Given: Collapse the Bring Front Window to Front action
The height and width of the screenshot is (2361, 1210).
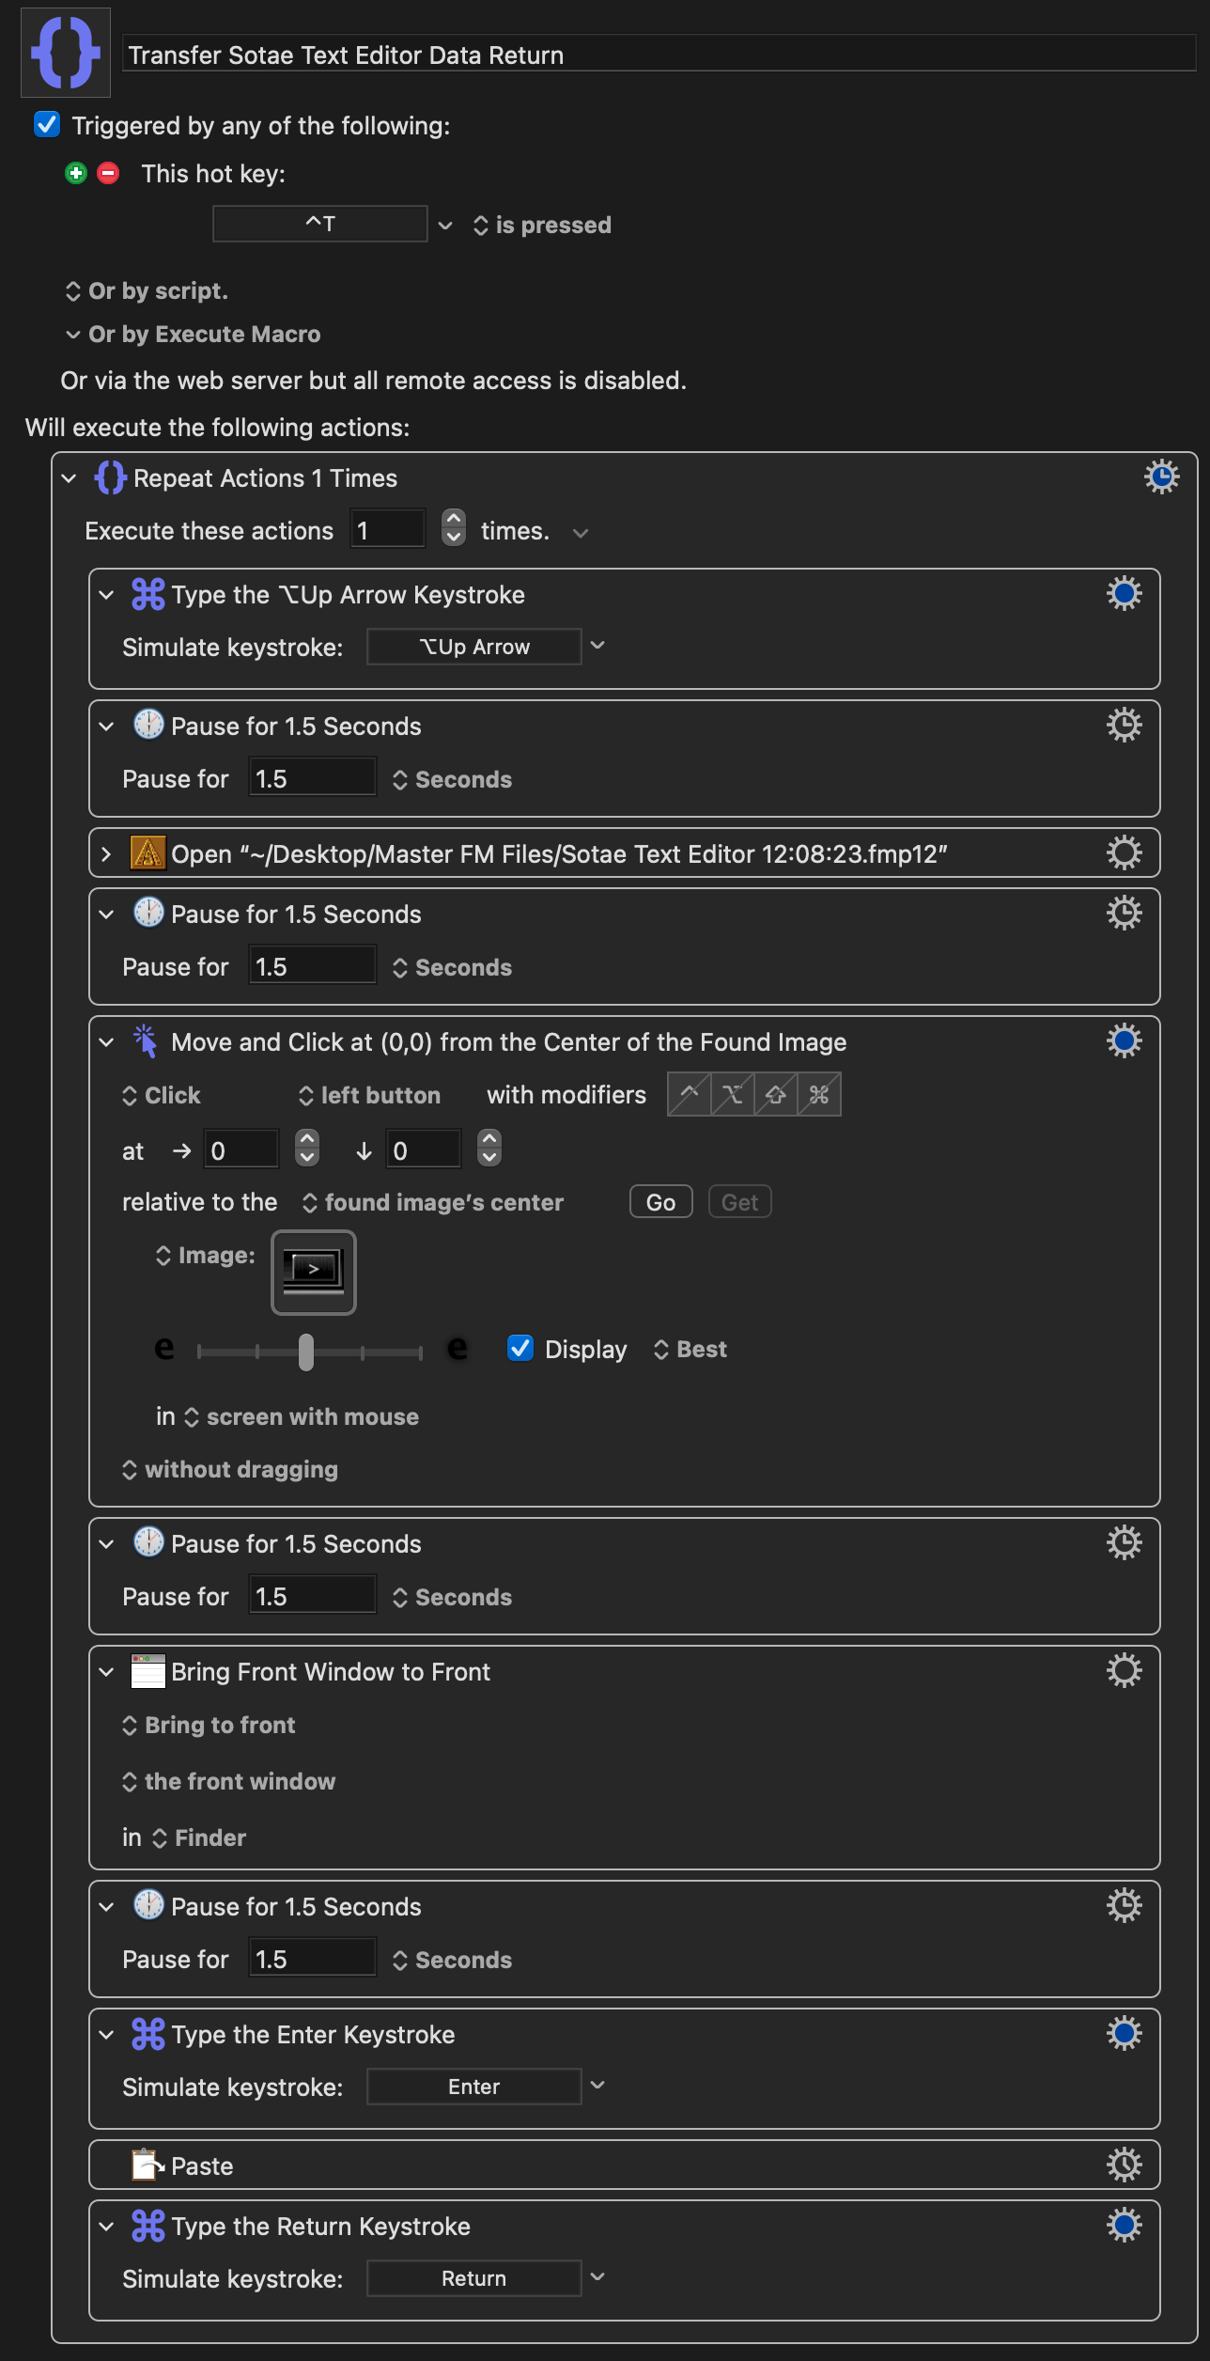Looking at the screenshot, I should point(106,1671).
